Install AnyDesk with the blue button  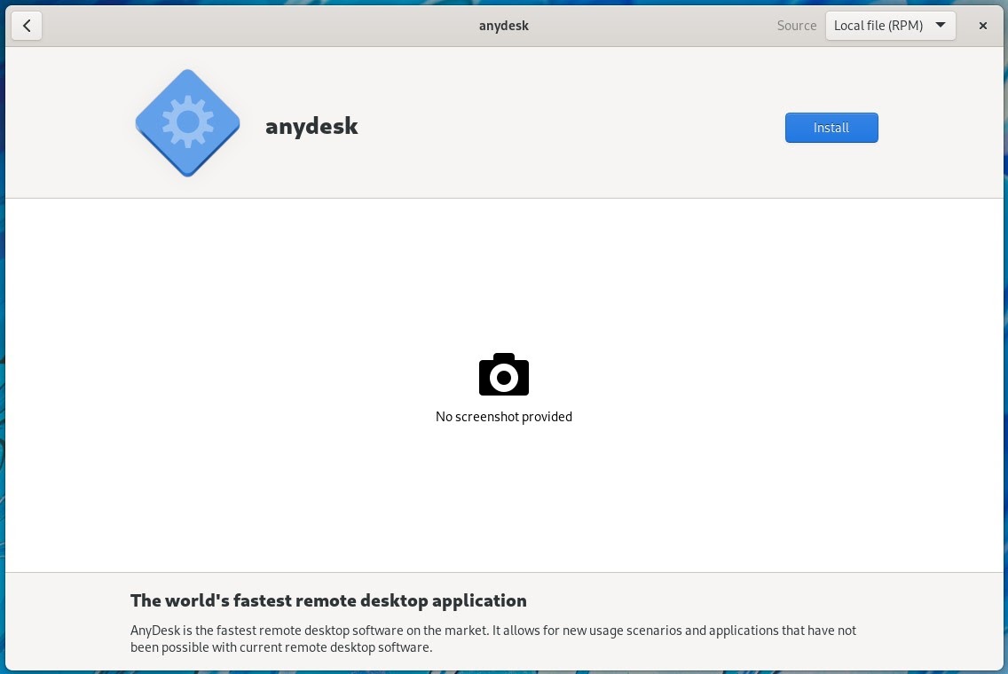coord(831,128)
